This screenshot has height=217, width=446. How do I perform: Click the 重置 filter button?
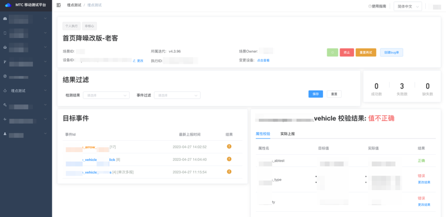tap(334, 94)
